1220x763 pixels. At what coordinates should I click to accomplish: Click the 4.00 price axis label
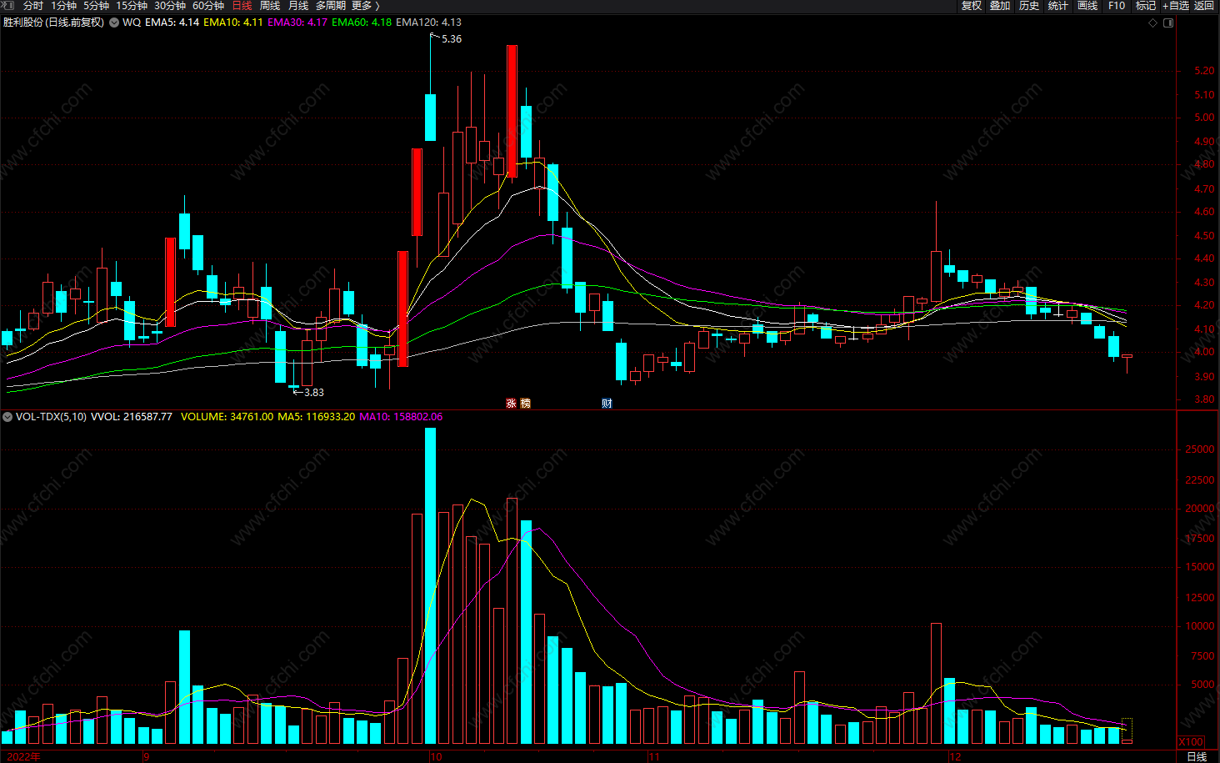click(x=1204, y=353)
